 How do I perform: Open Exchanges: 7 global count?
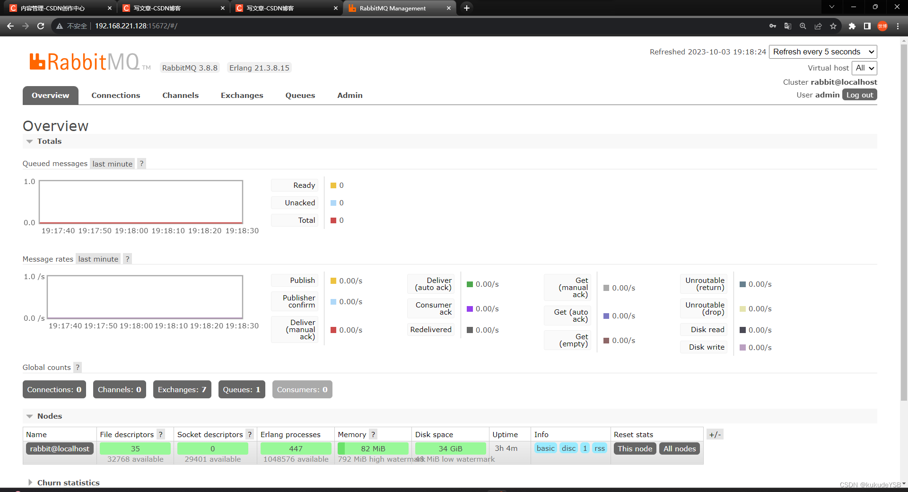click(182, 389)
